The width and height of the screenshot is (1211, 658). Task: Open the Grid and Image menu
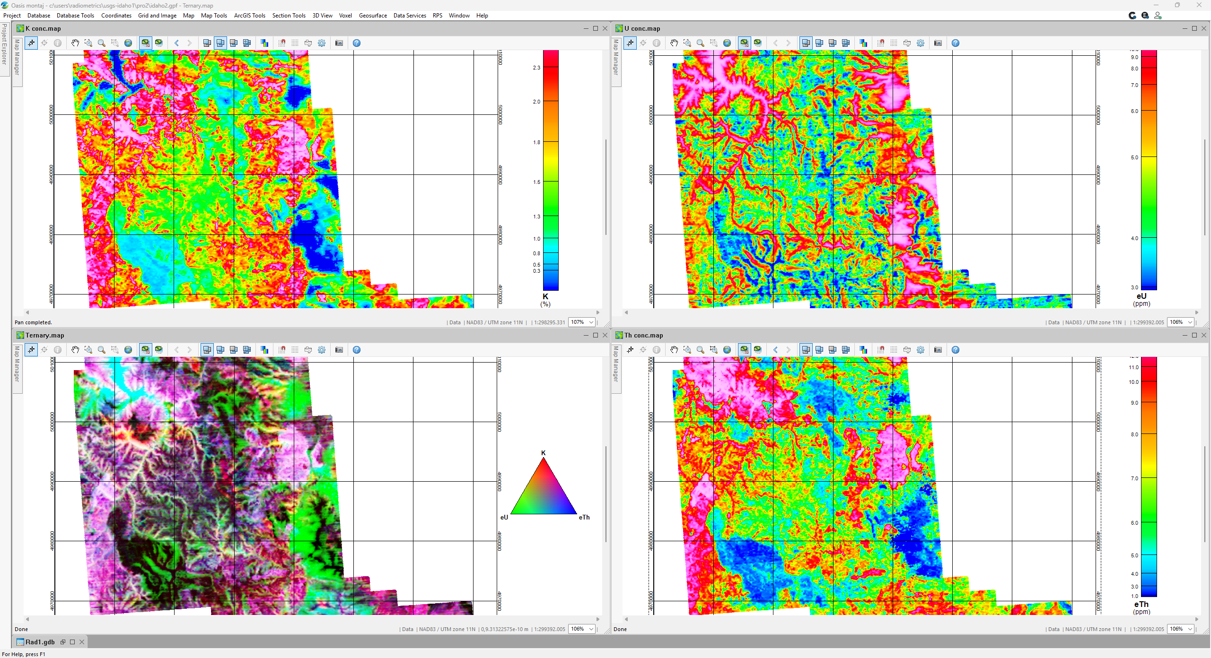(x=157, y=15)
